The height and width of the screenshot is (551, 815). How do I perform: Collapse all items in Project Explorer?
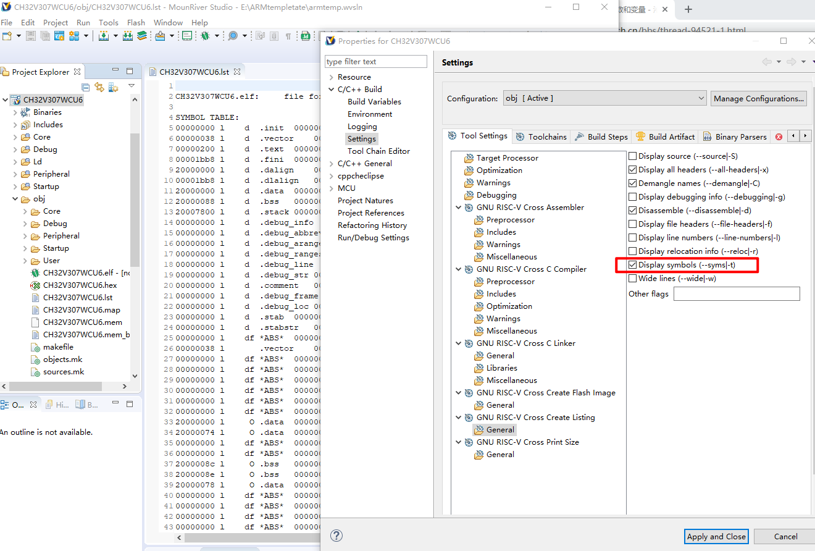pyautogui.click(x=86, y=87)
